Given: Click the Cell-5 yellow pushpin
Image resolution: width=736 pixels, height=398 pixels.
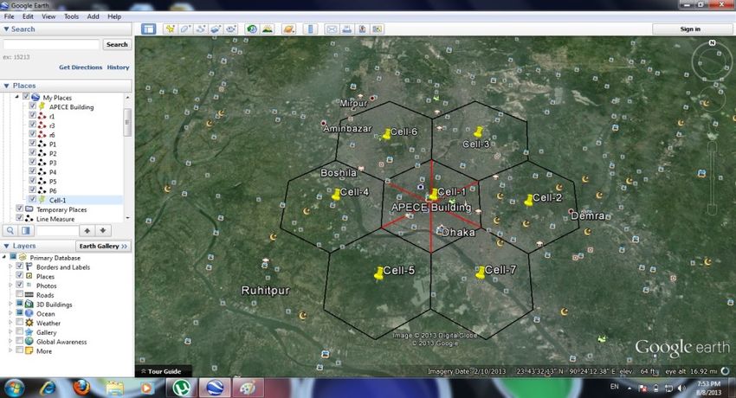Looking at the screenshot, I should (378, 273).
